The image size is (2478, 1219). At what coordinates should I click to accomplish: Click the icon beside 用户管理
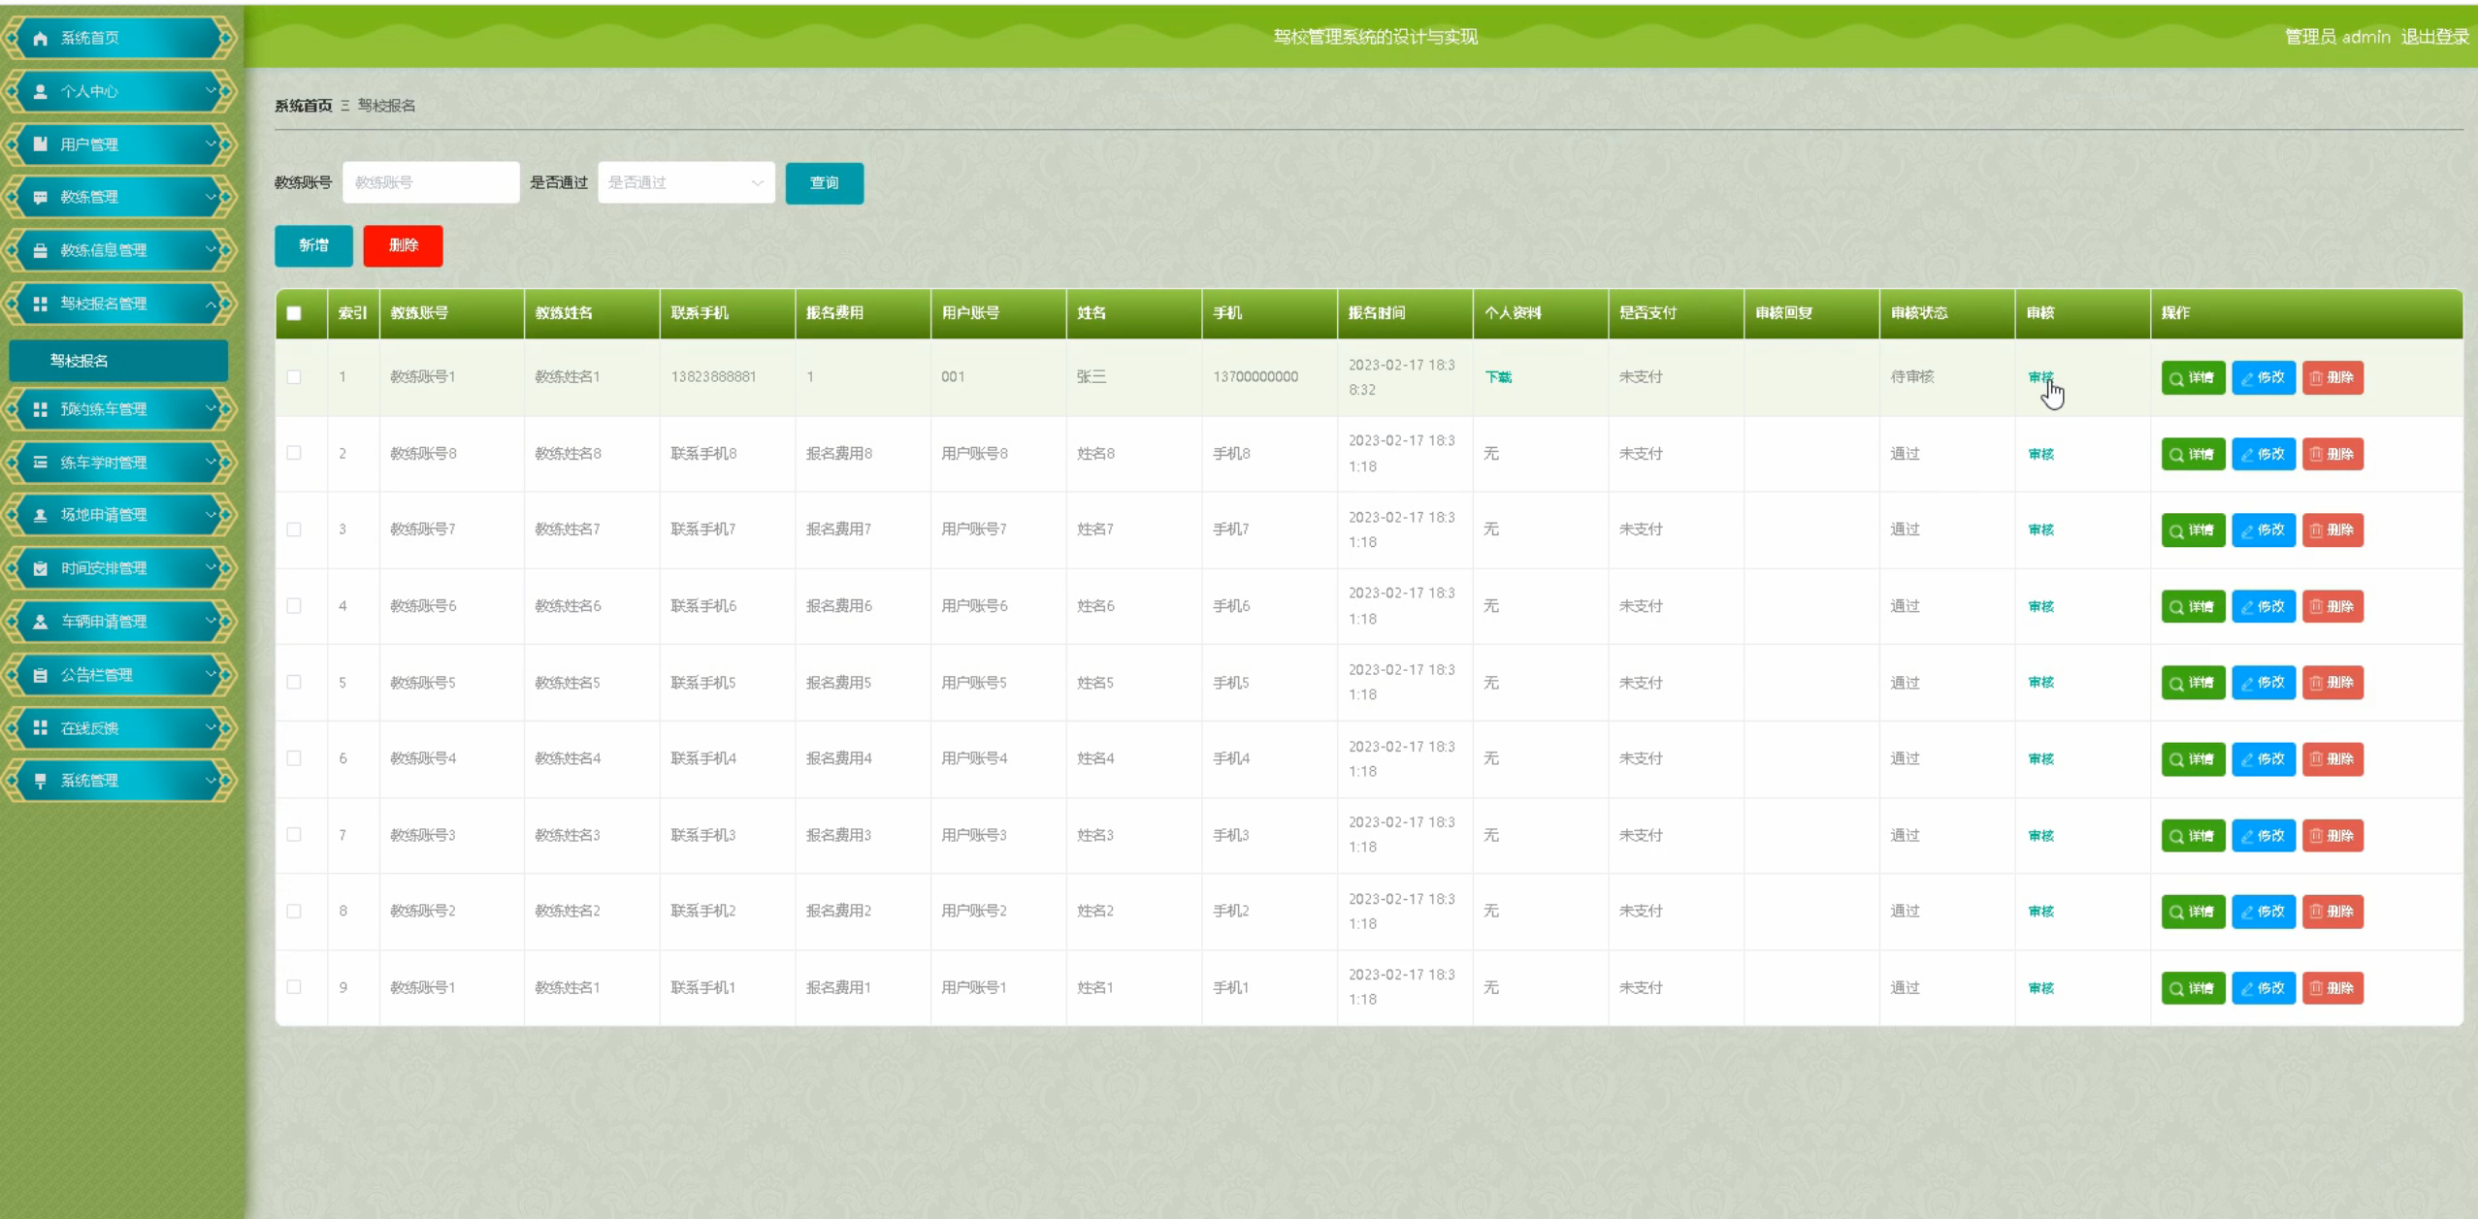pos(40,144)
